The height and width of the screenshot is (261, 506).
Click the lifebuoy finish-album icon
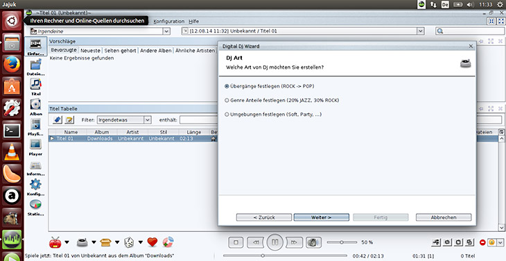click(x=168, y=242)
